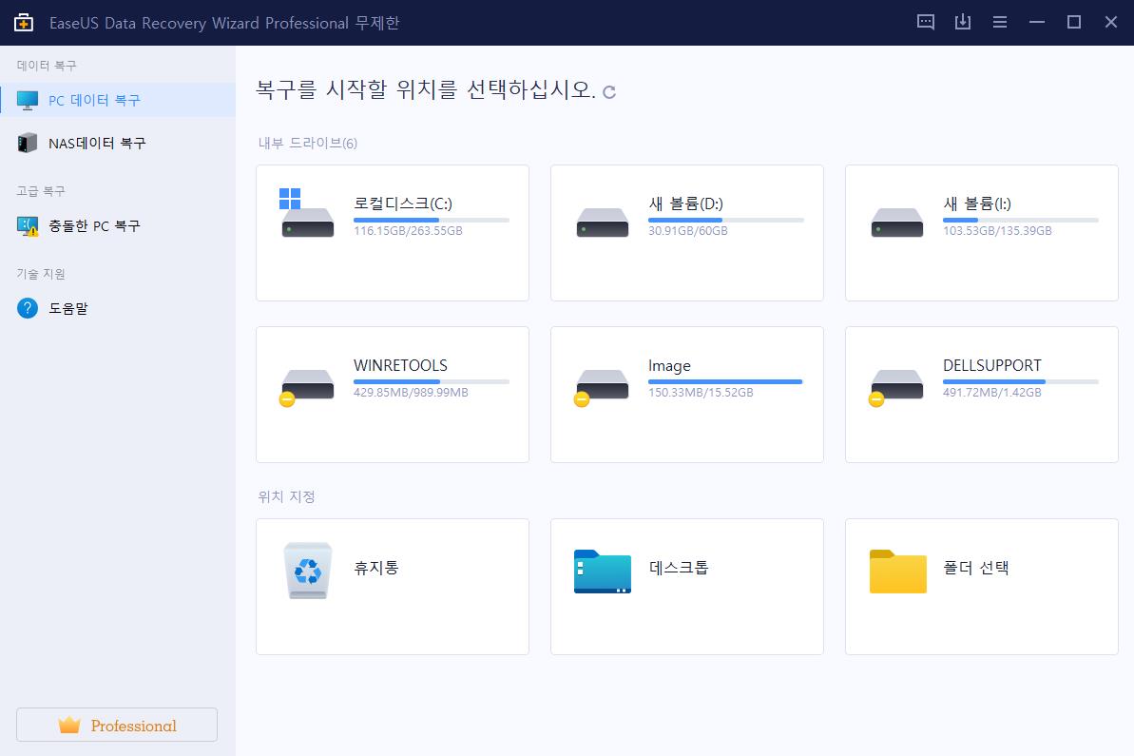Image resolution: width=1134 pixels, height=756 pixels.
Task: Choose the Image partition for recovery
Action: pyautogui.click(x=686, y=394)
